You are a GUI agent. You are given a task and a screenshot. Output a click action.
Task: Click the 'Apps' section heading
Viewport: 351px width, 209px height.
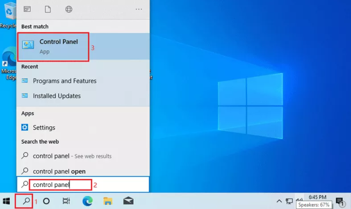(x=28, y=113)
